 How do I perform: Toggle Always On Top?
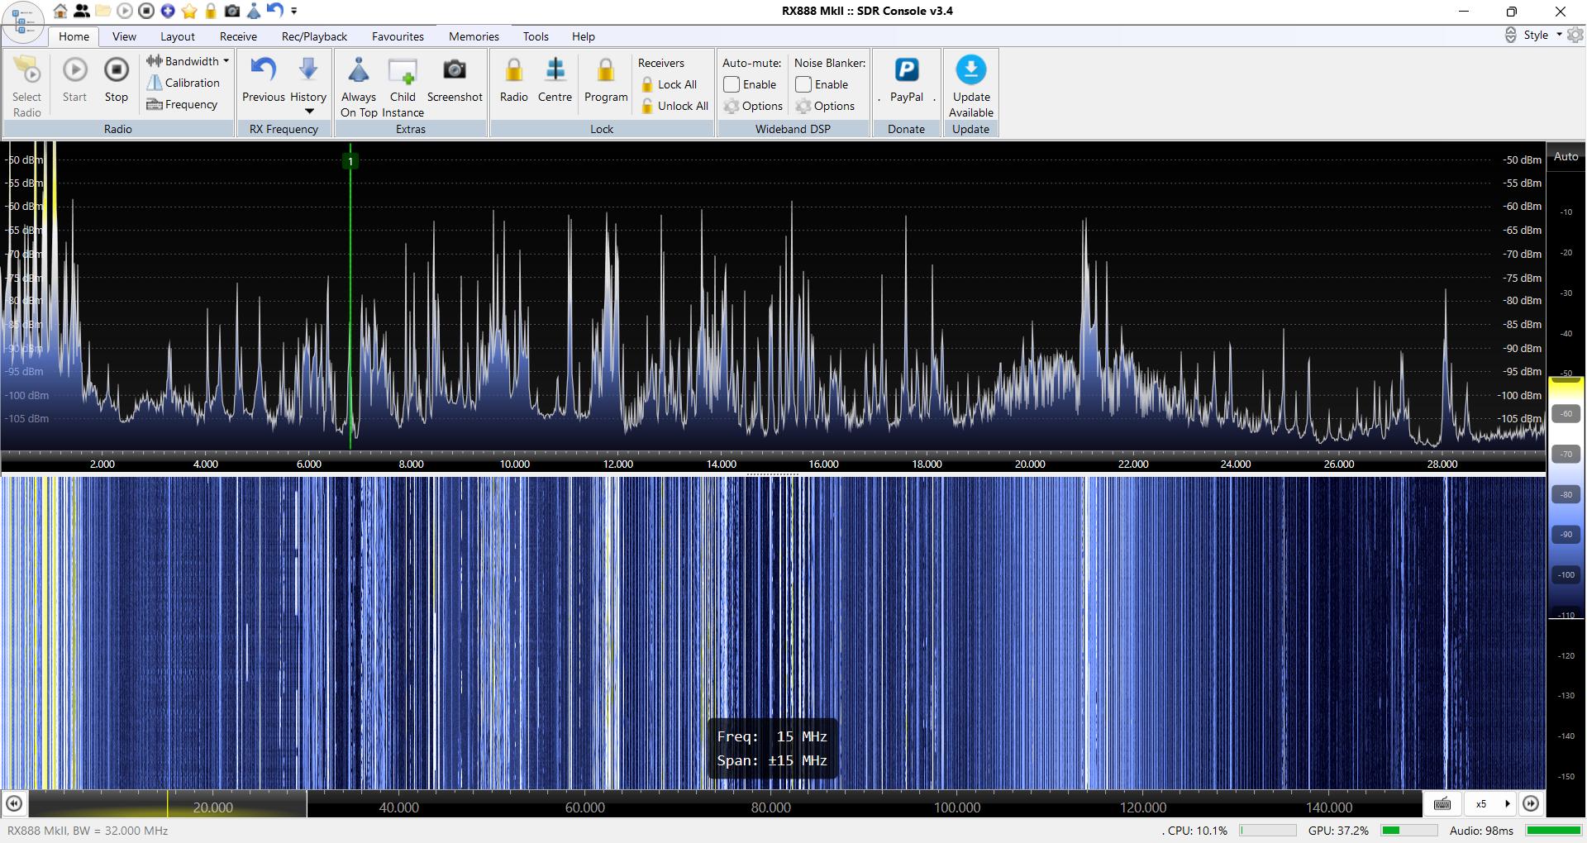coord(359,87)
